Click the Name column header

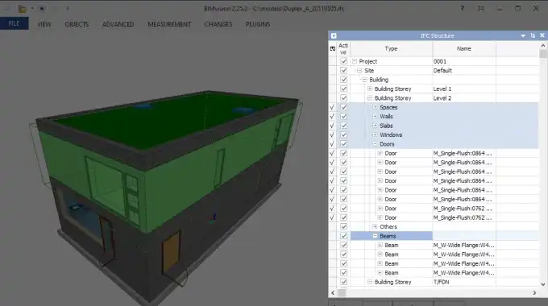tap(463, 48)
